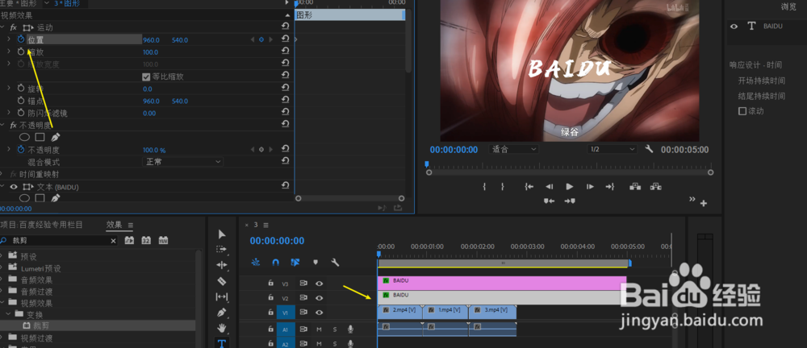Expand 音频效果 folder

click(x=2, y=280)
